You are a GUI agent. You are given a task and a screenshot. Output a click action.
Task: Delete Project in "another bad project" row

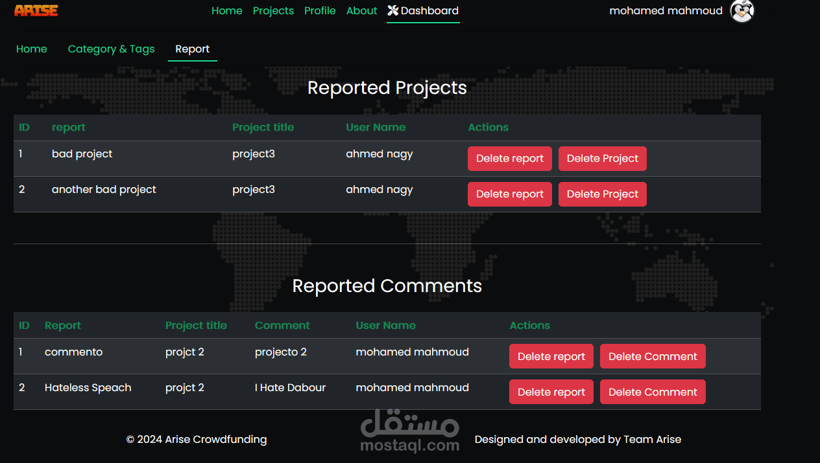pyautogui.click(x=603, y=194)
